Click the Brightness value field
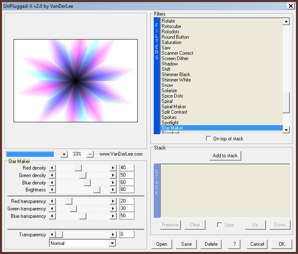 pos(127,190)
